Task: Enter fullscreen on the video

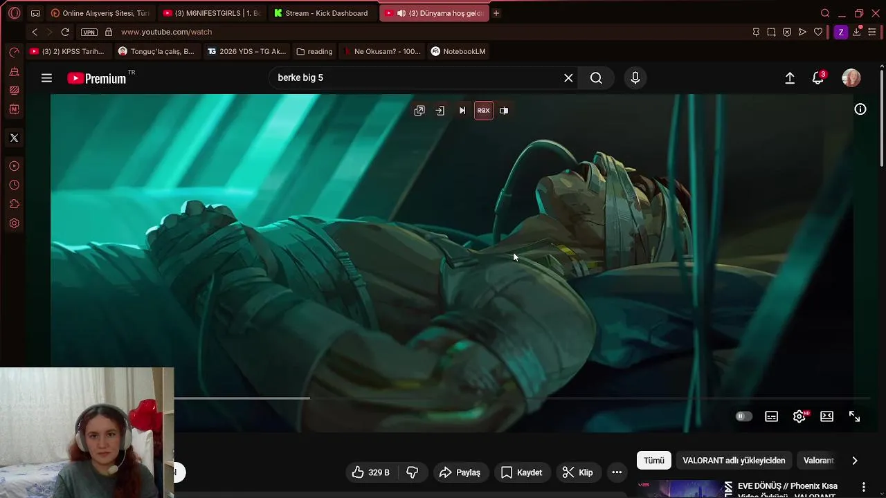Action: pyautogui.click(x=854, y=416)
